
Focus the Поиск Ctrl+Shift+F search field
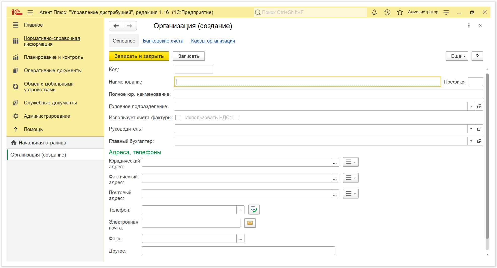tap(310, 12)
